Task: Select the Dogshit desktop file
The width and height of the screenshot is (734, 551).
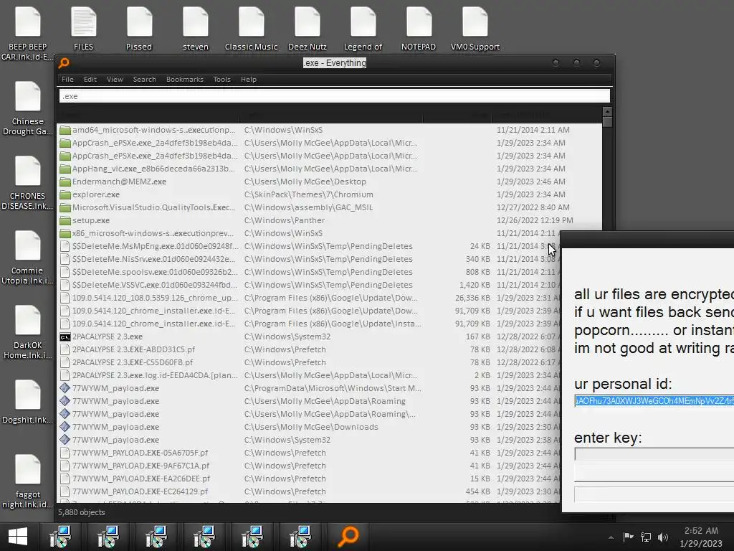Action: [x=27, y=402]
